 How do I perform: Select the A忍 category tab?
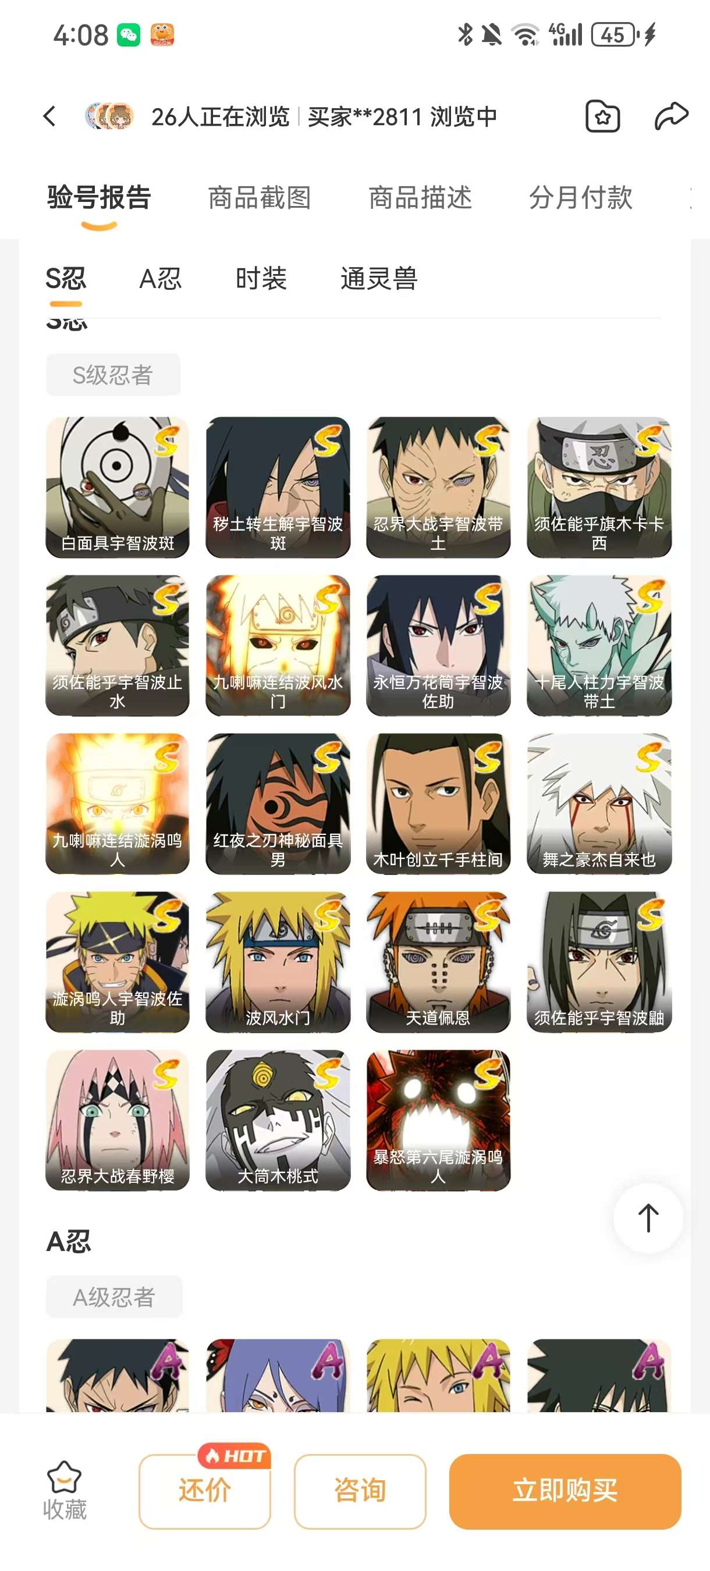click(x=161, y=279)
